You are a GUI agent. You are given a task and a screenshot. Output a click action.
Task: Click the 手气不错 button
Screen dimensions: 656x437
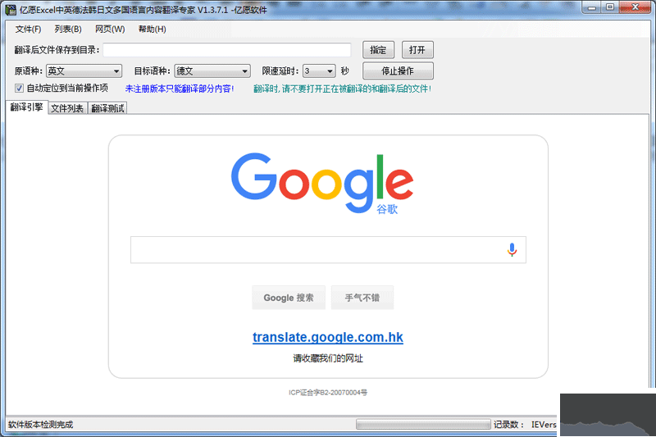tap(362, 298)
